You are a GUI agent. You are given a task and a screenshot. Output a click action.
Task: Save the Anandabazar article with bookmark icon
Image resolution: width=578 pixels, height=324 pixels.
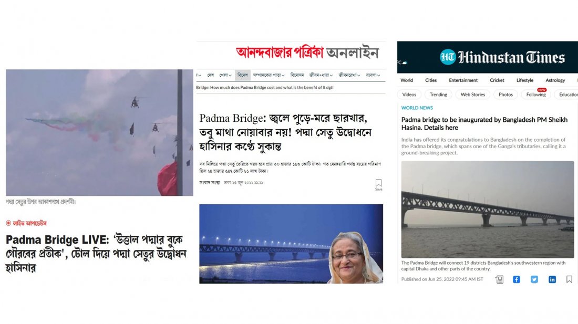378,184
